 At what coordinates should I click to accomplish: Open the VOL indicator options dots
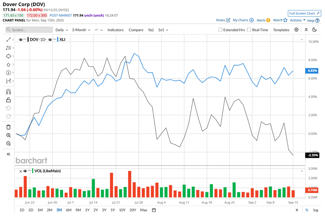30,171
